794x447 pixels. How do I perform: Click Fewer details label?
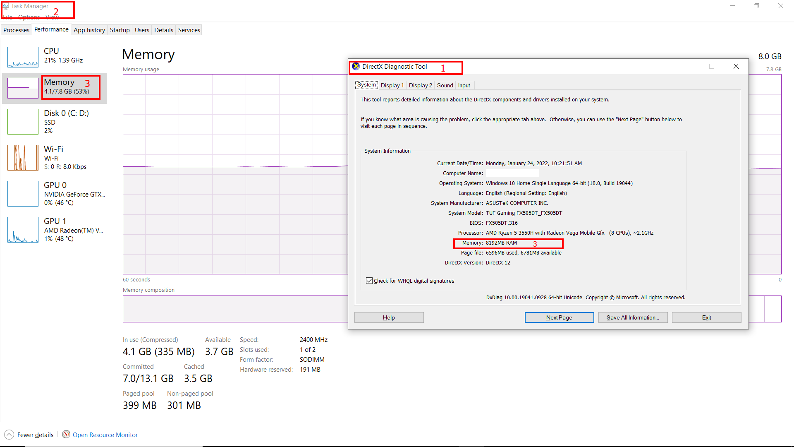[x=35, y=435]
